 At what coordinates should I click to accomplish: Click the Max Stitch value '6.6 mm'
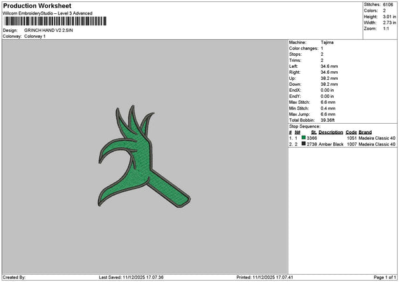coord(328,102)
